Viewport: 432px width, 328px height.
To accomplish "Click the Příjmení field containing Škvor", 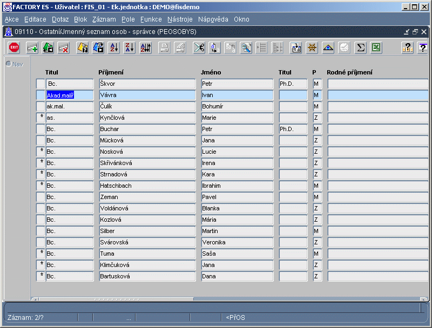I will [147, 84].
